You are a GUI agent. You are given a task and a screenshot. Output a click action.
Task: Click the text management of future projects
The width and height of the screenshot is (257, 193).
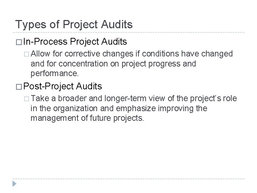[87, 118]
